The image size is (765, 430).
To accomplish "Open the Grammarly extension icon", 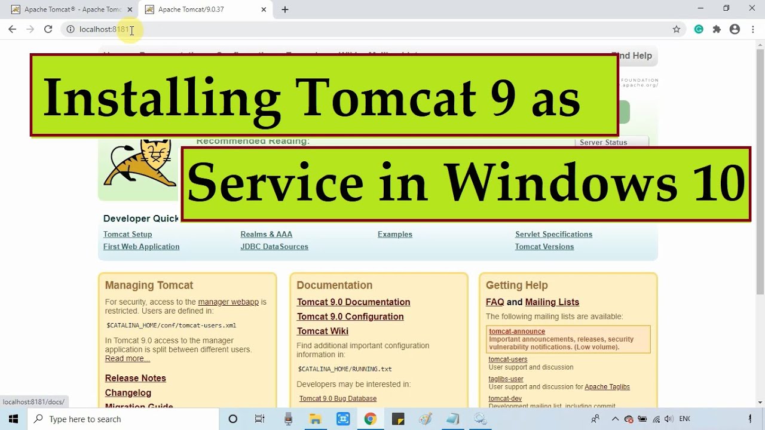I will 699,29.
